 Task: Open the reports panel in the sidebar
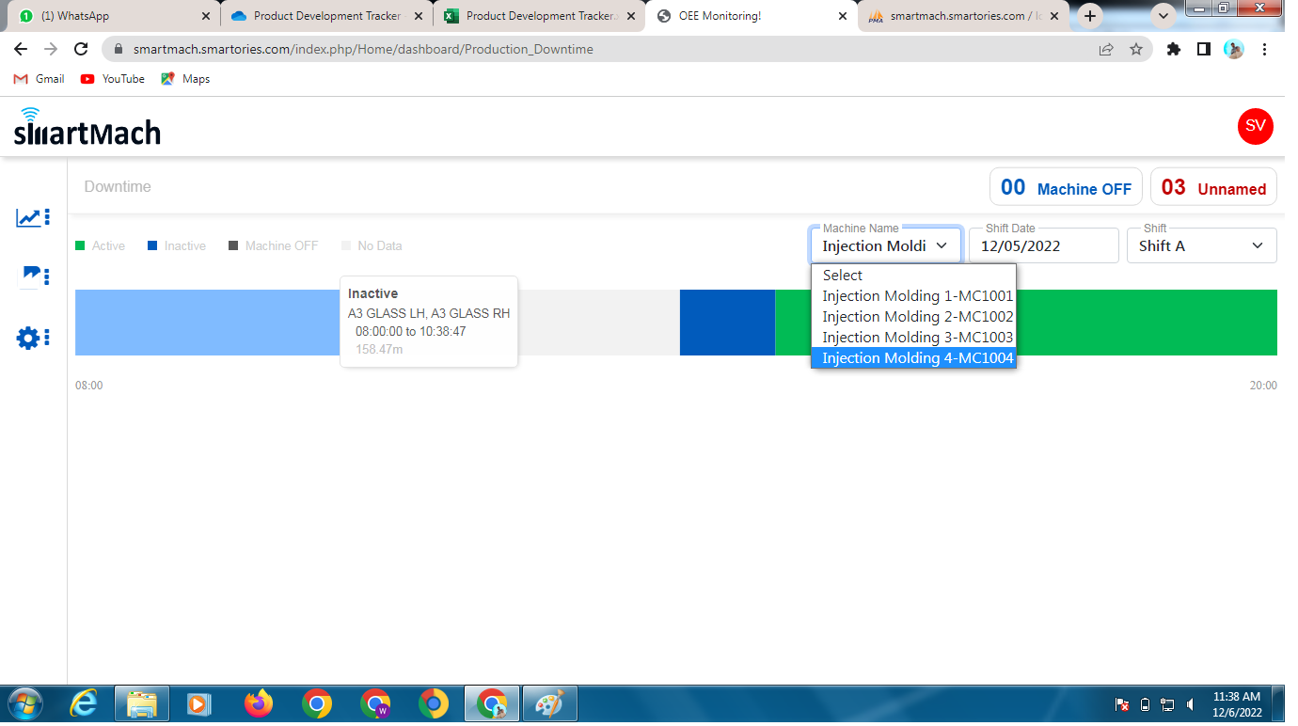click(x=26, y=276)
